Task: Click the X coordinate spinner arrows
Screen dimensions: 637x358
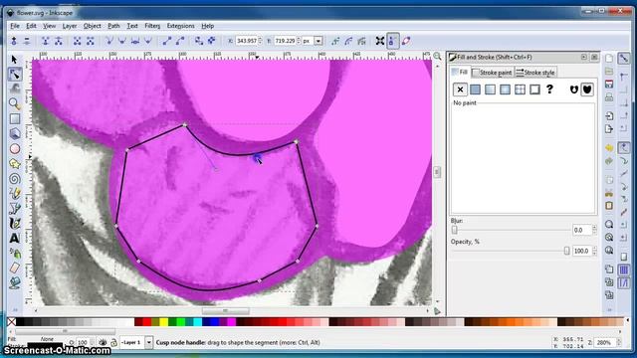Action: point(261,41)
